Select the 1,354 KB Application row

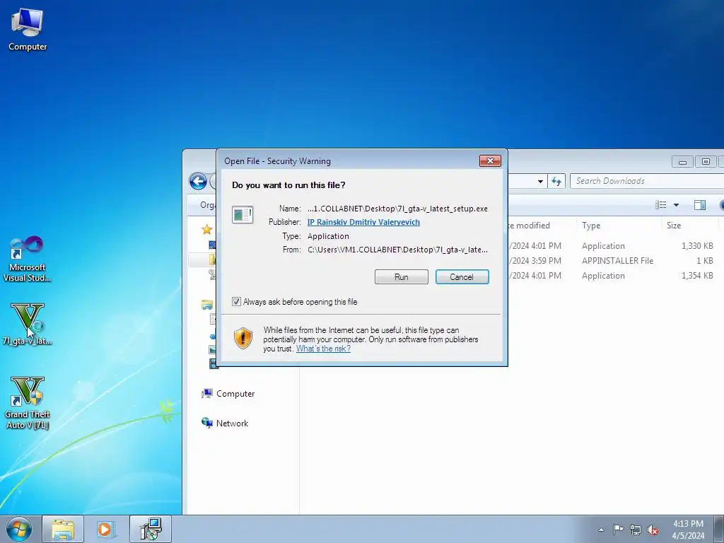click(612, 276)
